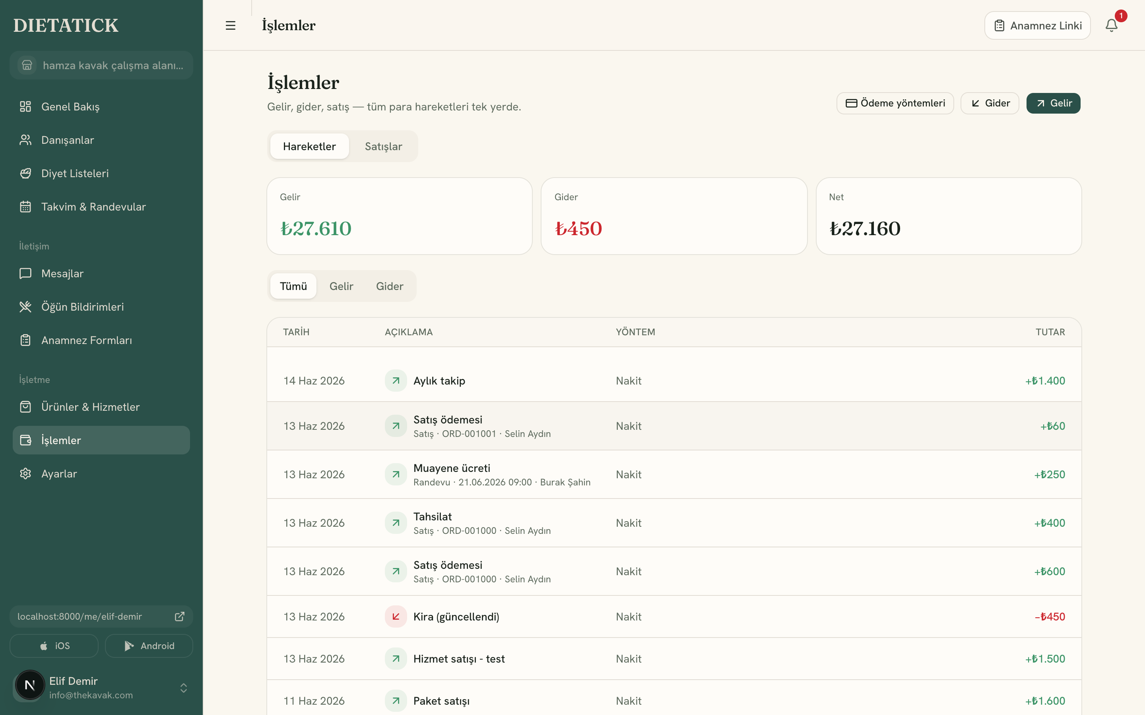1145x715 pixels.
Task: Add a new Gider expense
Action: (x=989, y=103)
